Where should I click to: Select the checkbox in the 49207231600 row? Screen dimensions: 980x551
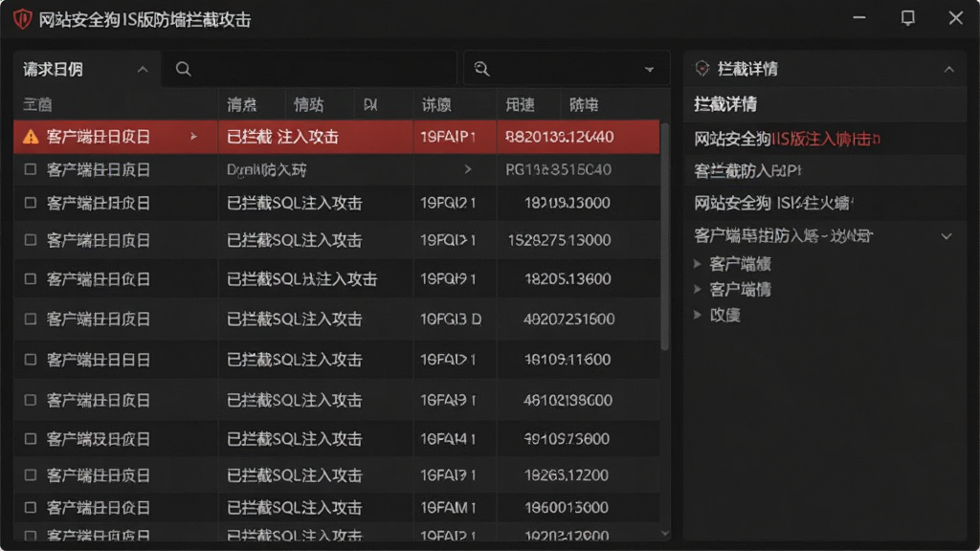(x=30, y=320)
